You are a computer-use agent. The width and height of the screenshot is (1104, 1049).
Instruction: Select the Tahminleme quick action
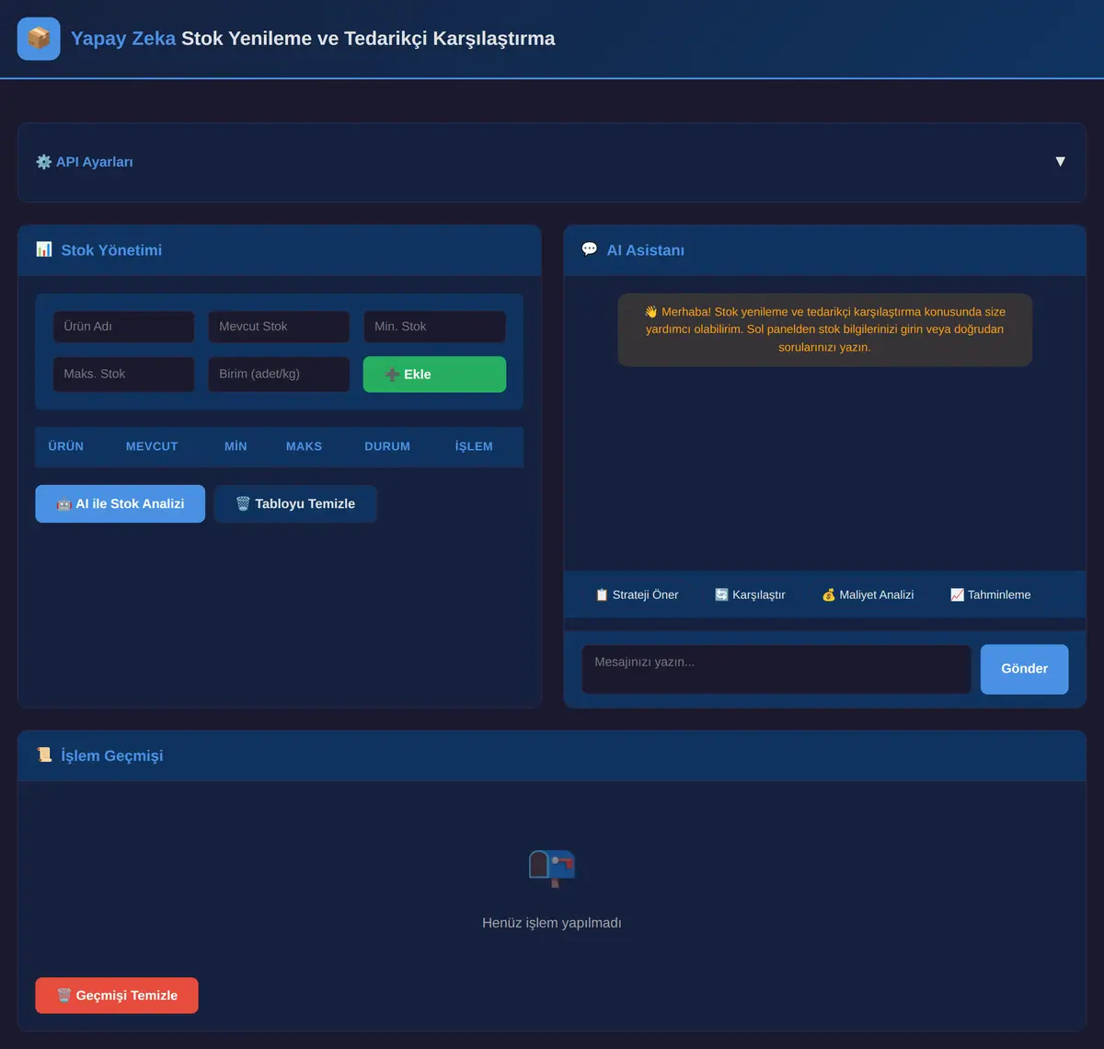coord(990,594)
